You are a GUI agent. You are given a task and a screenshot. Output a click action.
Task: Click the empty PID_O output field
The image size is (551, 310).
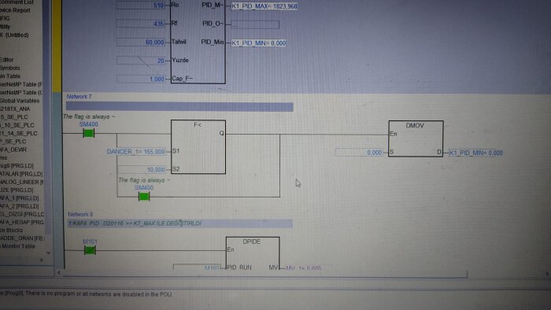click(x=255, y=24)
